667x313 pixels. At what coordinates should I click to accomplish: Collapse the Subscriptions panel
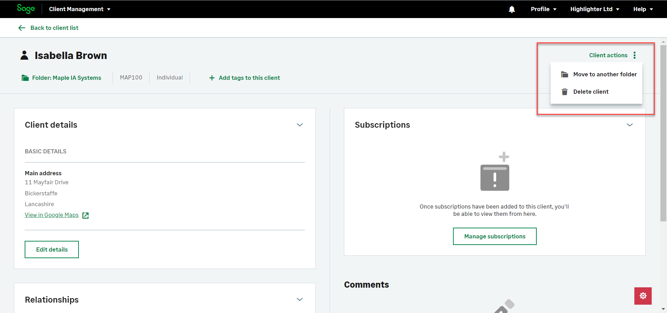629,125
